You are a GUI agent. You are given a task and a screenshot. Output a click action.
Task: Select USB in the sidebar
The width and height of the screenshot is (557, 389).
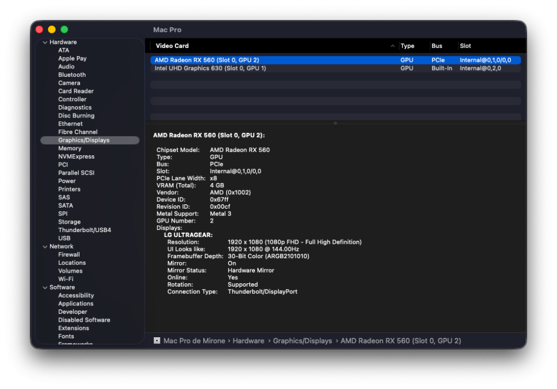click(x=64, y=238)
